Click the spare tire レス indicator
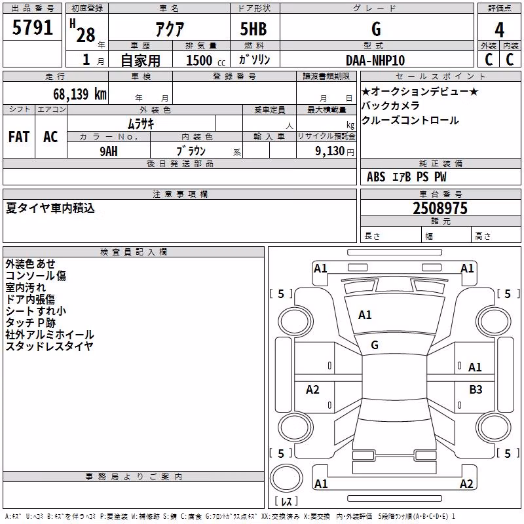 (x=286, y=501)
